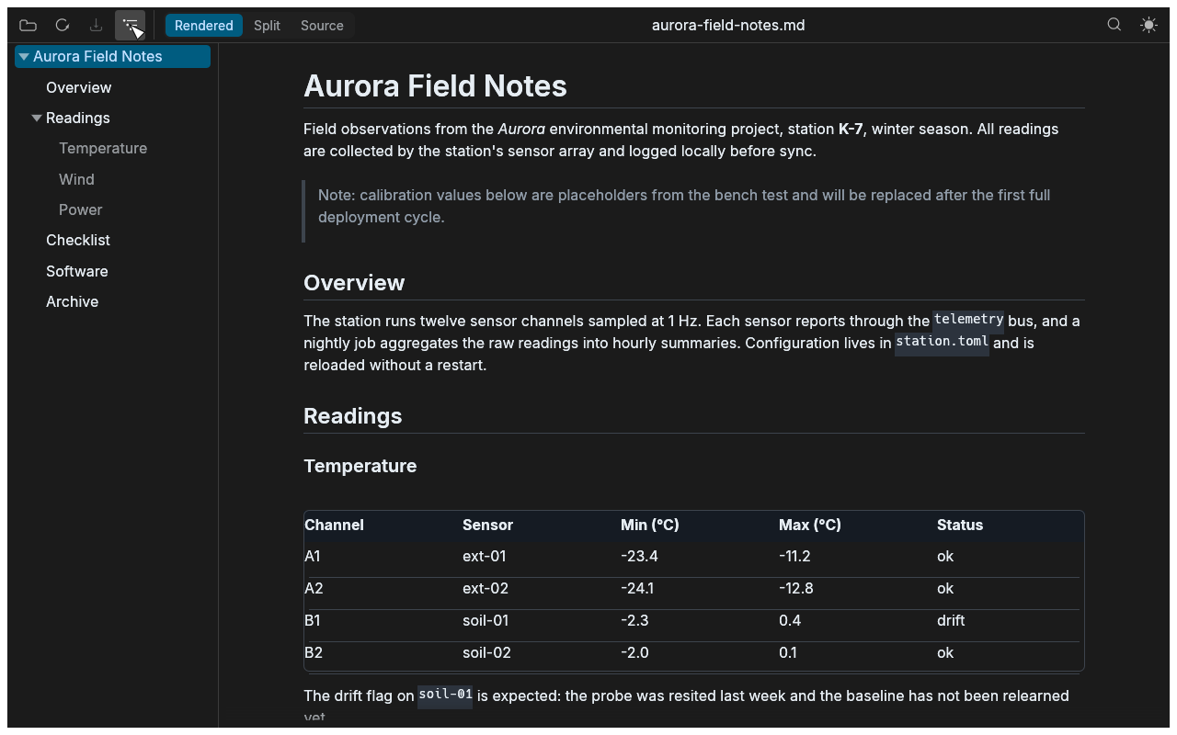Navigate to Software in the outline

click(77, 271)
